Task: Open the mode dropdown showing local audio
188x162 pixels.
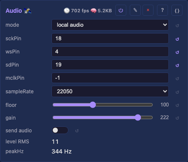Action: point(110,25)
